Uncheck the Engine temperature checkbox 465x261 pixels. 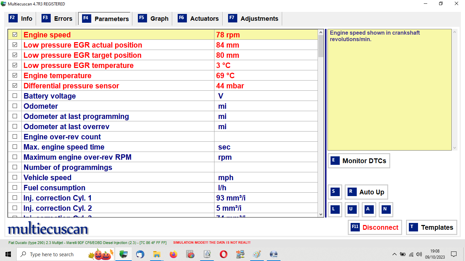[x=15, y=75]
